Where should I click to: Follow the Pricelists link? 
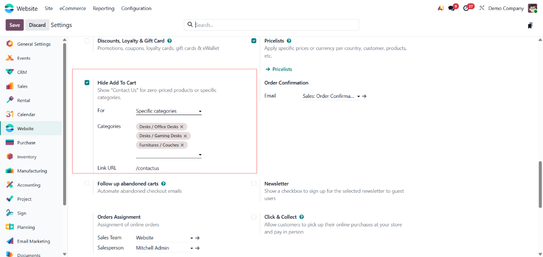(x=279, y=69)
